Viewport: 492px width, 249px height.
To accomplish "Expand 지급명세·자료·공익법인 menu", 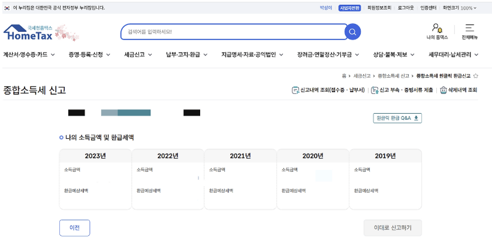I will pos(252,55).
